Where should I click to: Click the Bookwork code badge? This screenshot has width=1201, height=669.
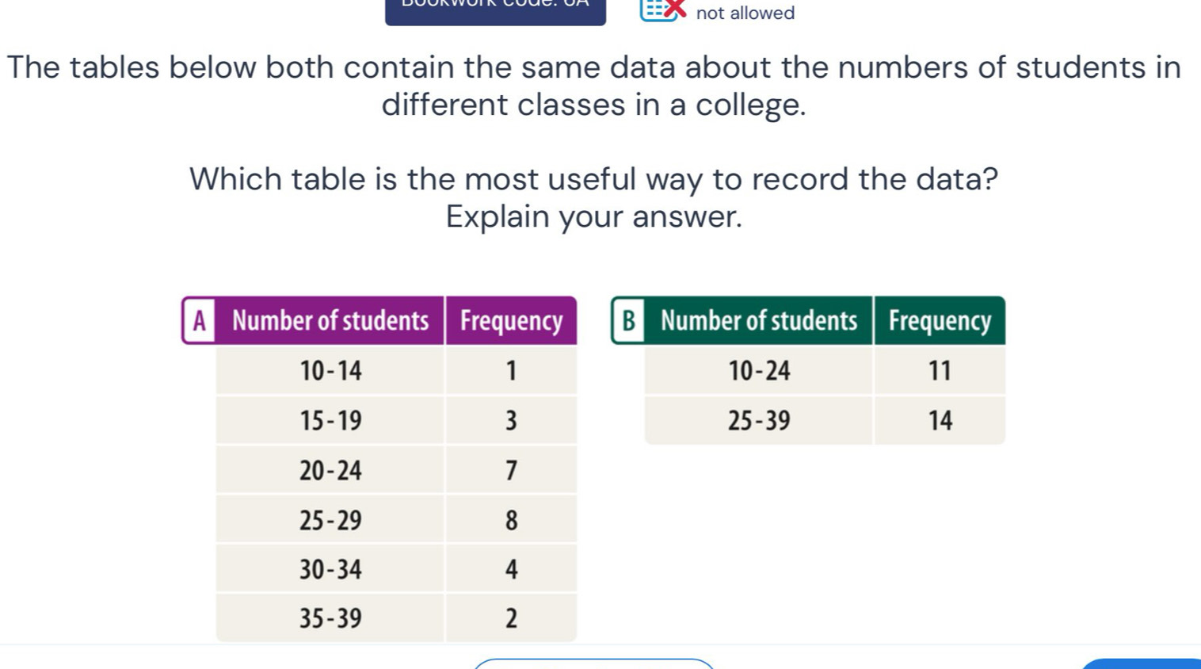click(495, 11)
